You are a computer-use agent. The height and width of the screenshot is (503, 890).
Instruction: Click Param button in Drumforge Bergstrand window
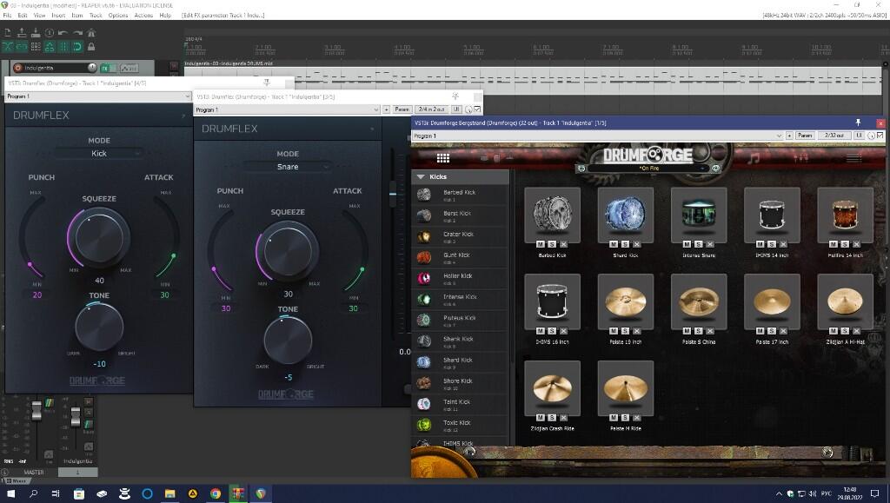805,136
